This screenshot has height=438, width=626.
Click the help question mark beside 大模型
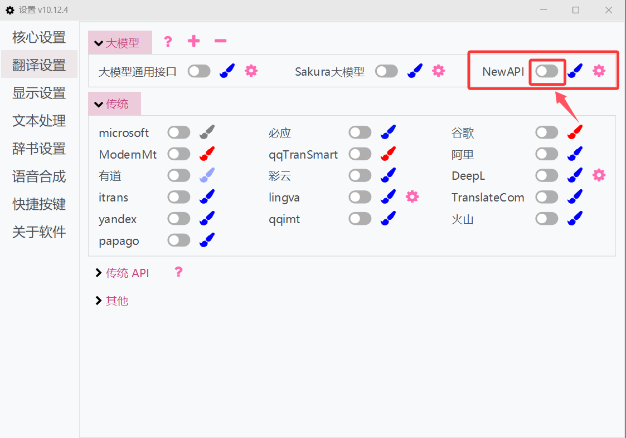[x=168, y=41]
